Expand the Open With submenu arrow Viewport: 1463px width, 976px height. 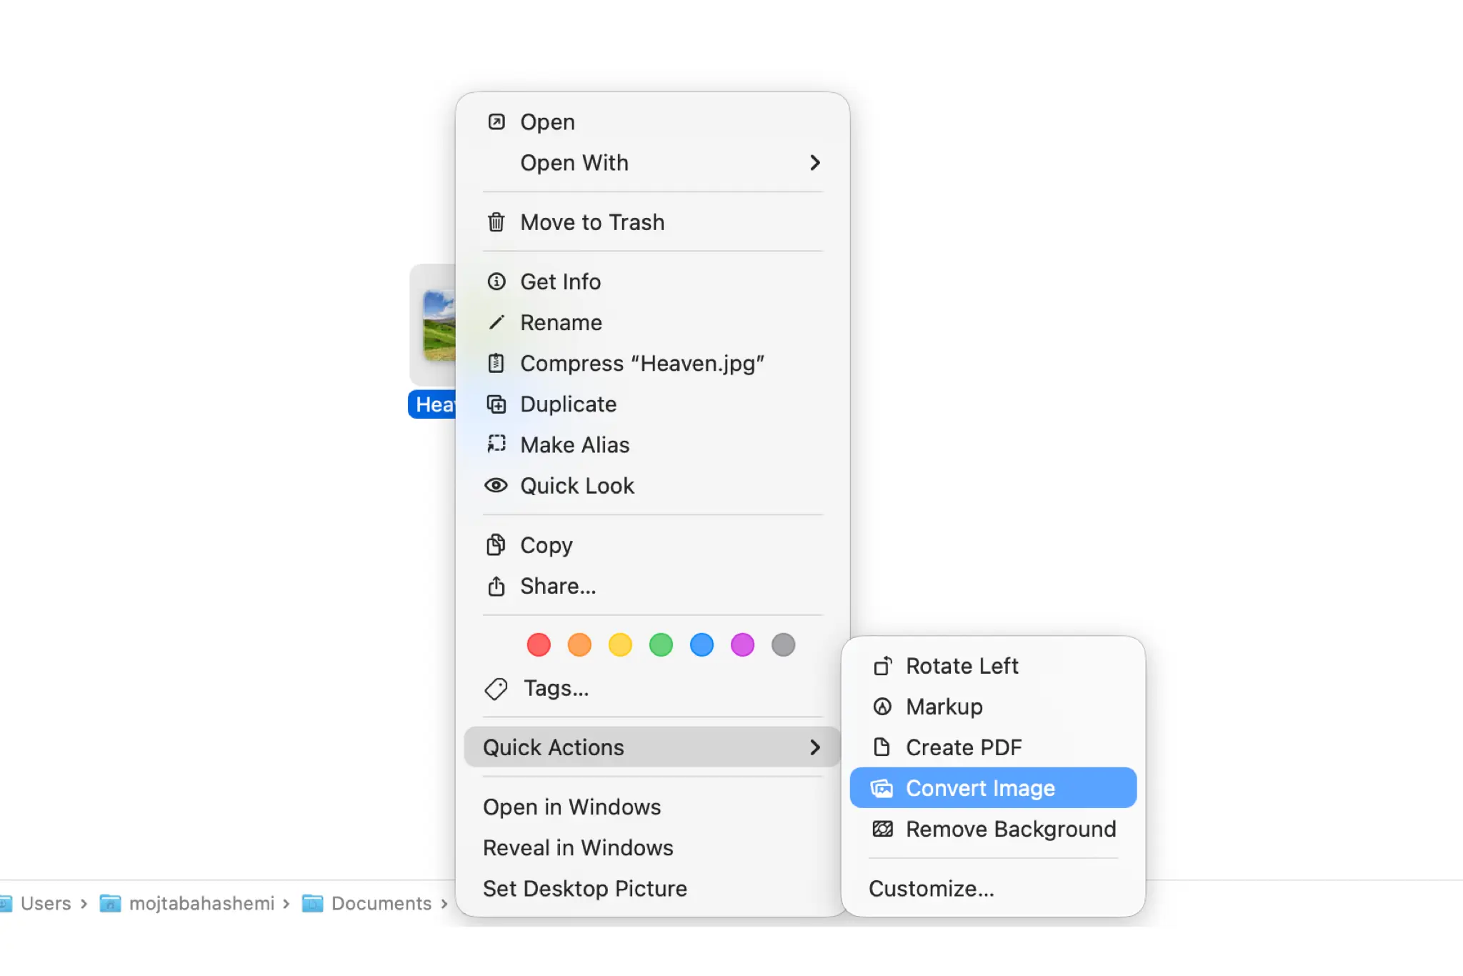pyautogui.click(x=815, y=163)
